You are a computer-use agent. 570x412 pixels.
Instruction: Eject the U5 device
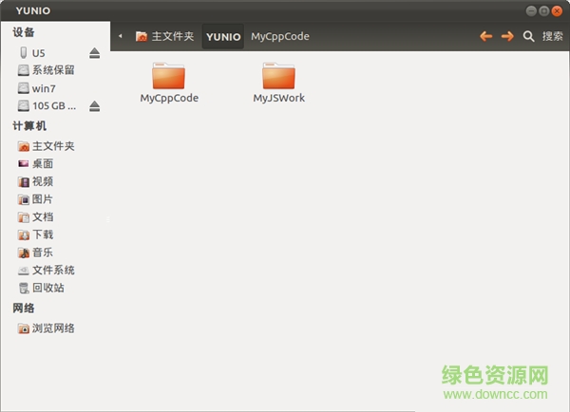tap(94, 53)
